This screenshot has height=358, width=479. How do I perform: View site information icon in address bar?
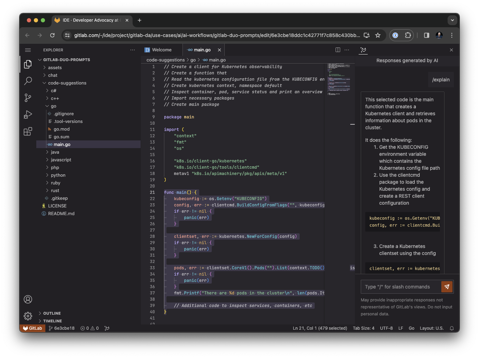tap(68, 35)
